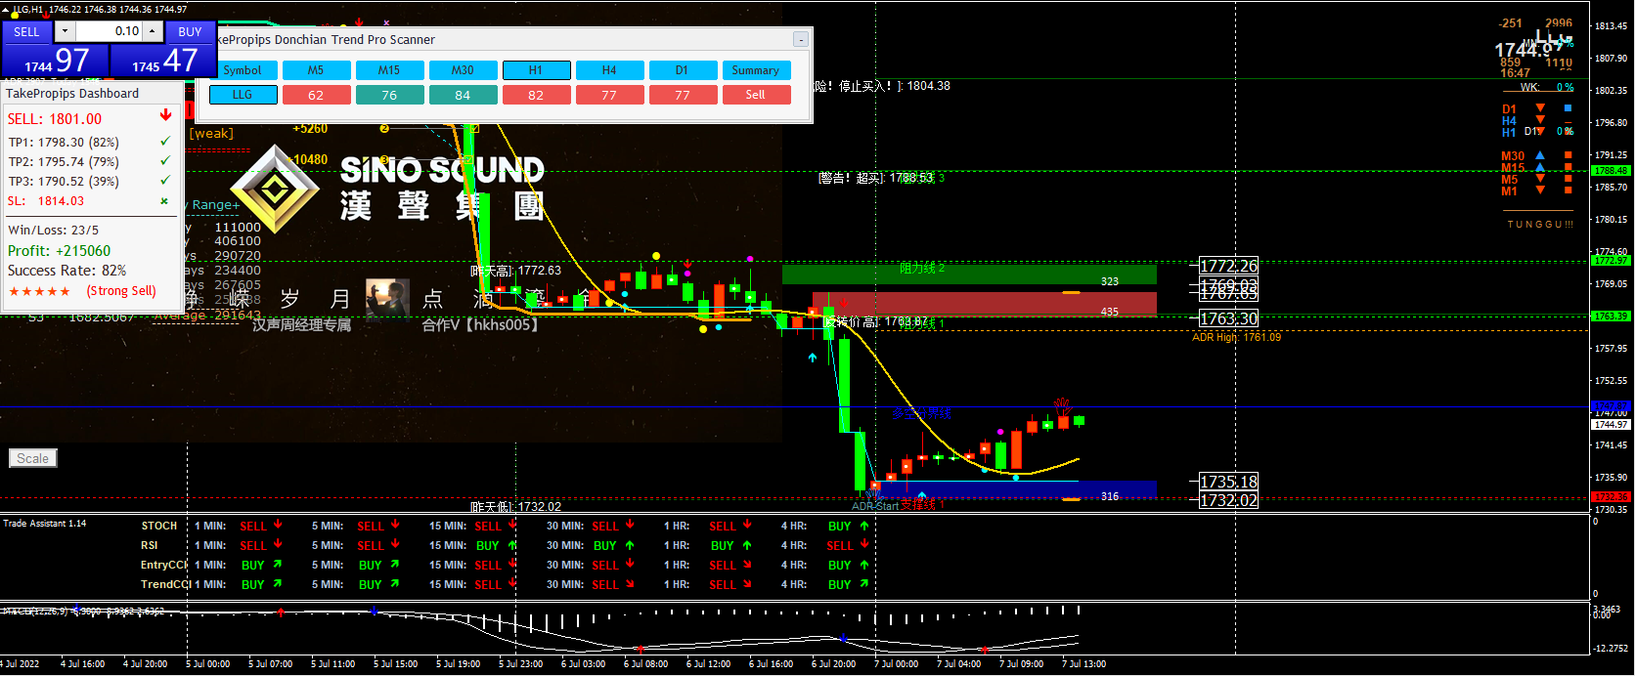Switch the scanner to the M30 timeframe
The image size is (1636, 676).
coord(463,70)
